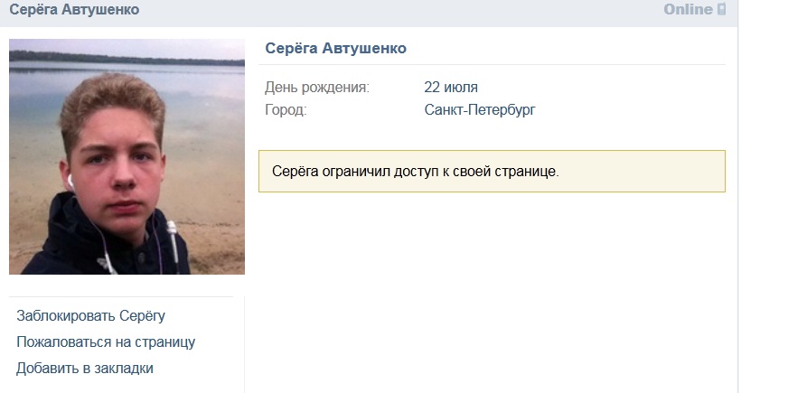Select Заблокировать Серёгу
Image resolution: width=788 pixels, height=393 pixels.
point(91,315)
